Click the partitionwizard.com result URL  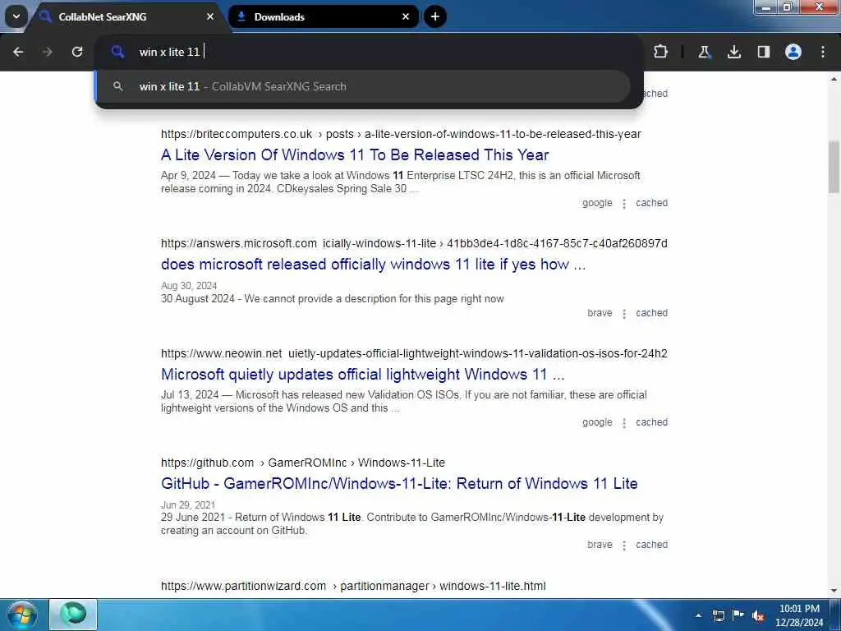pyautogui.click(x=353, y=586)
